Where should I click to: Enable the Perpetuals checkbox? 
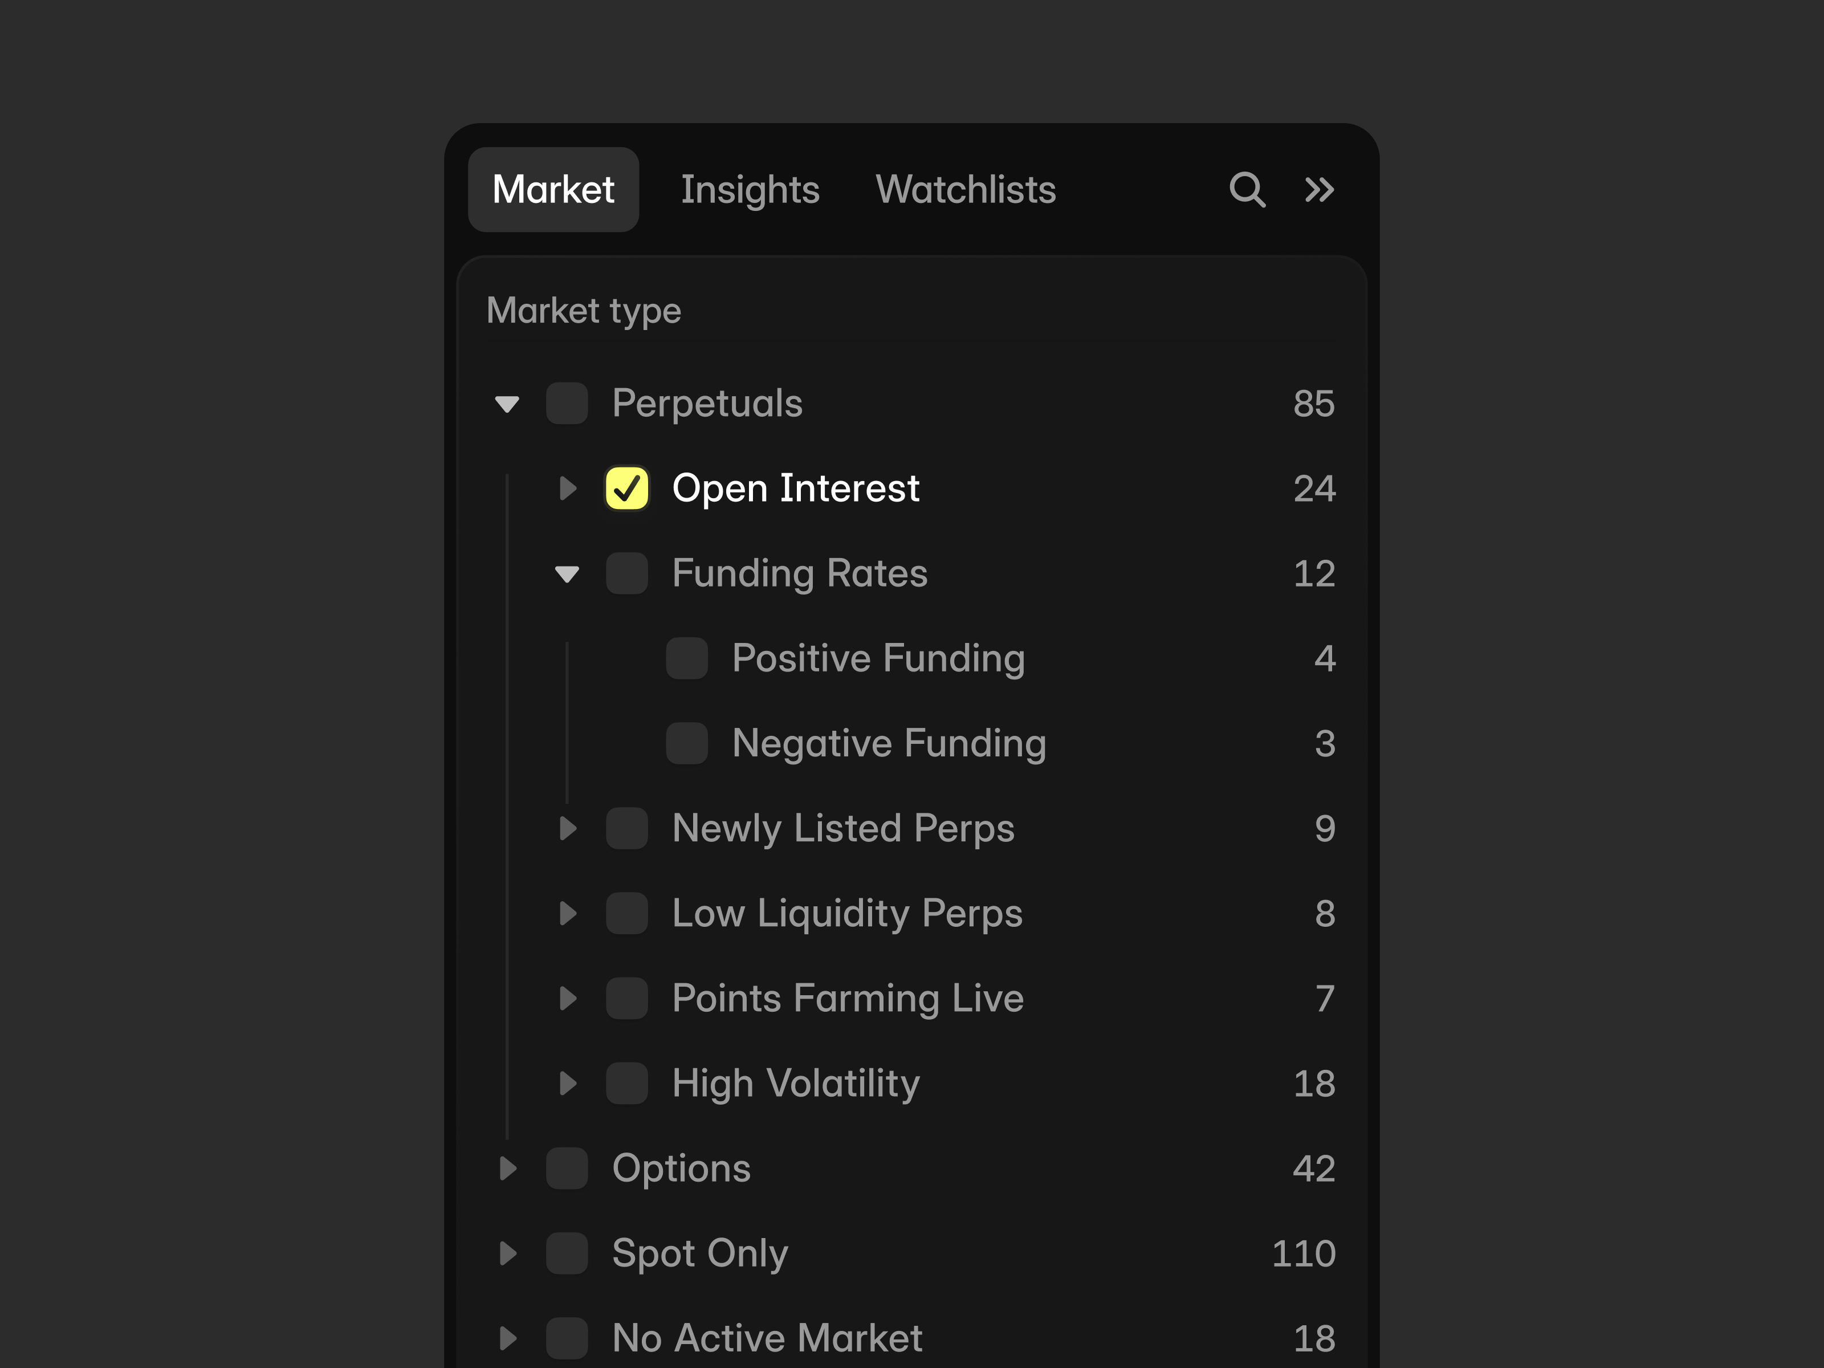pyautogui.click(x=567, y=403)
